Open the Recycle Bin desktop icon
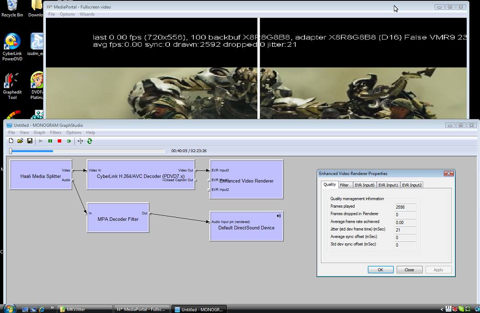The image size is (480, 313). 12,9
